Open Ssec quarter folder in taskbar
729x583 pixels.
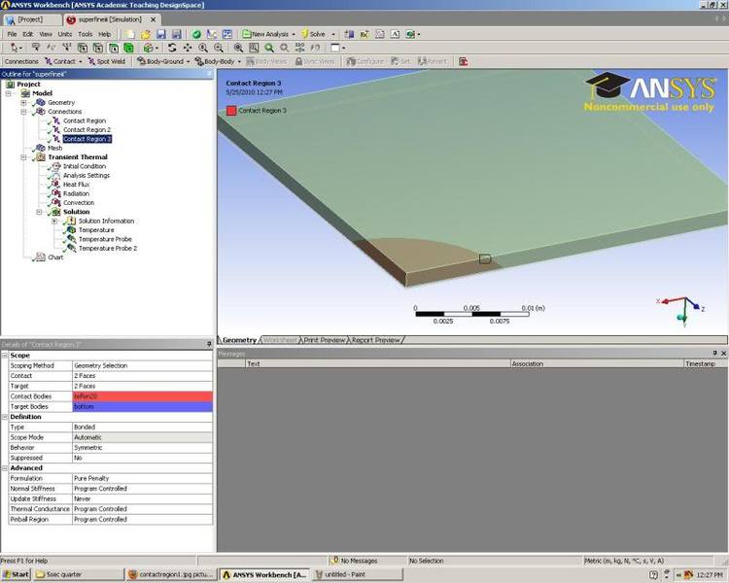click(79, 574)
